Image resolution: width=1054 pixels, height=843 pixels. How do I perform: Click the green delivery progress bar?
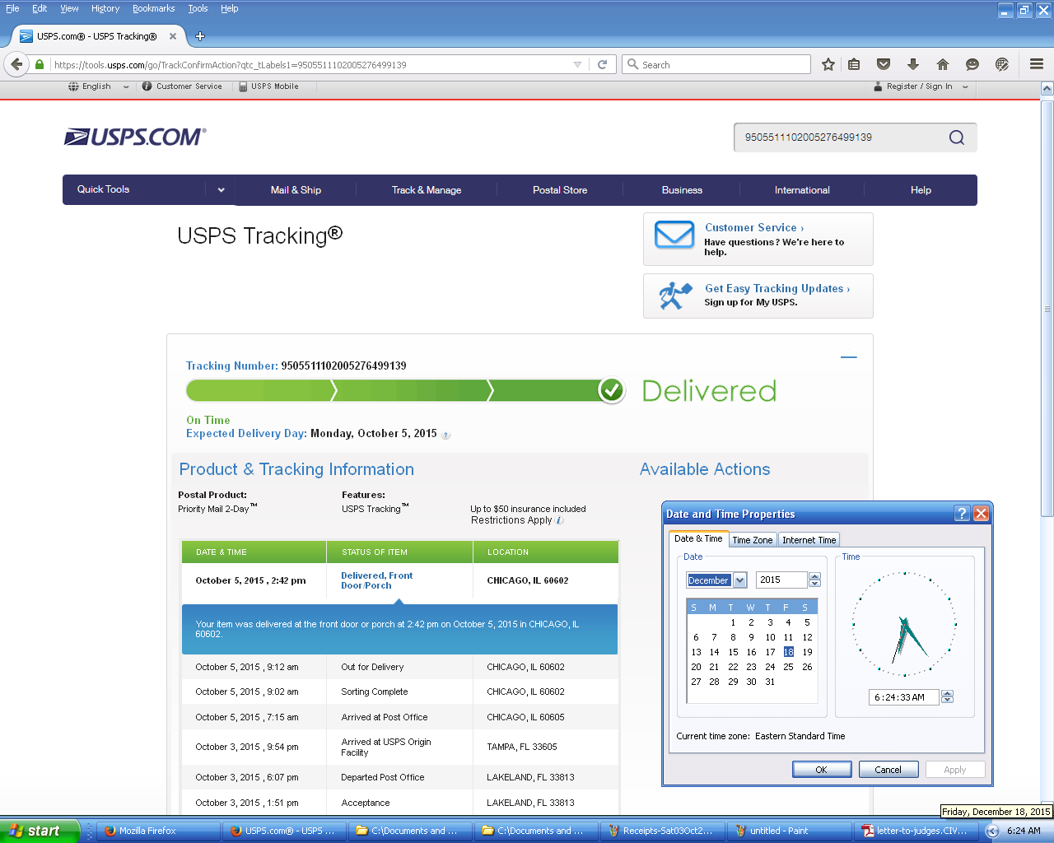406,391
